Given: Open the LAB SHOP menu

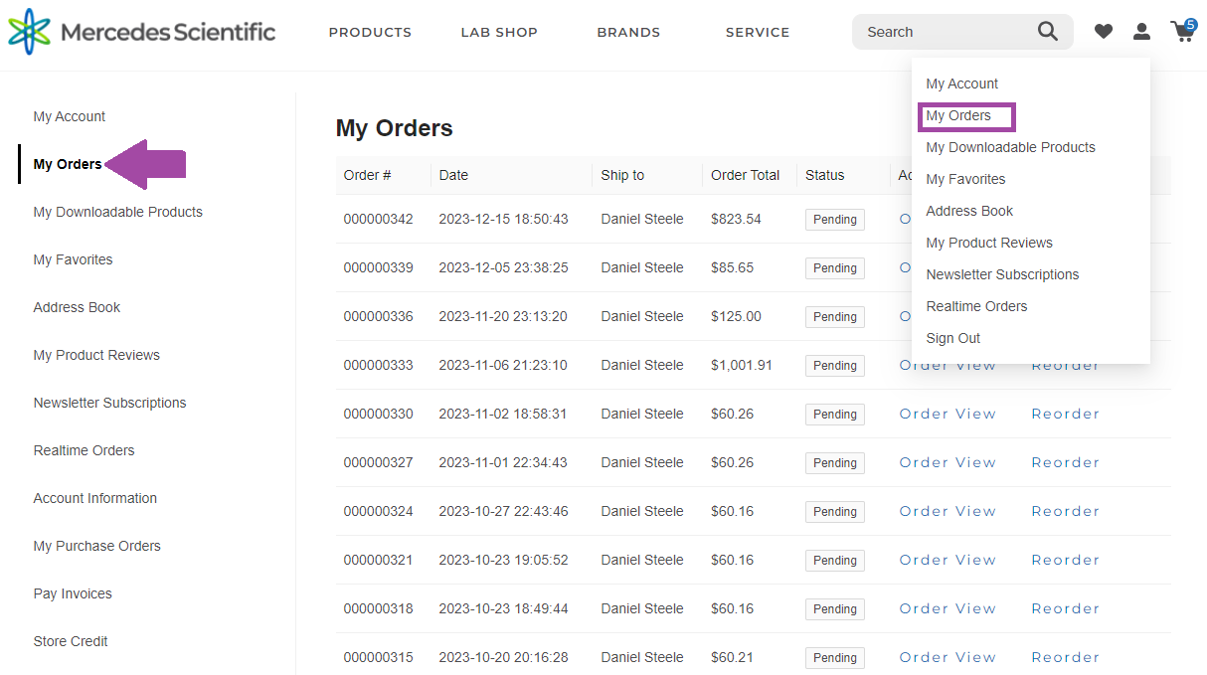Looking at the screenshot, I should [x=499, y=32].
